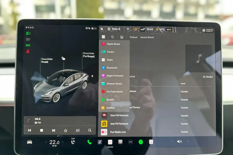Open the Spotify app in the bottom dock
This screenshot has width=233, height=155.
141,142
